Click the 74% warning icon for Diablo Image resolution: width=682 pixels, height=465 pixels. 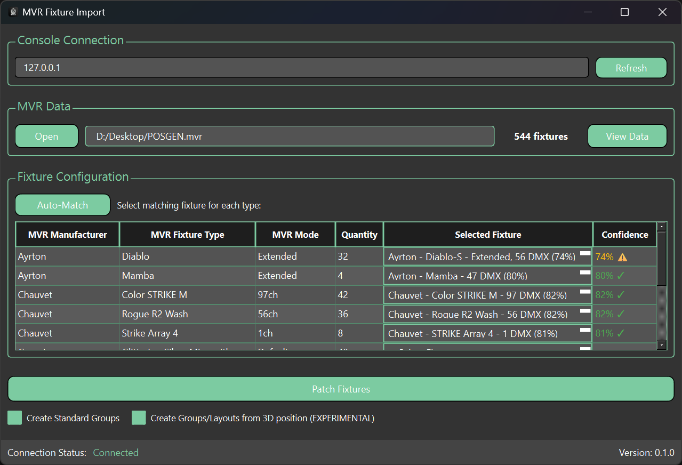(x=622, y=257)
